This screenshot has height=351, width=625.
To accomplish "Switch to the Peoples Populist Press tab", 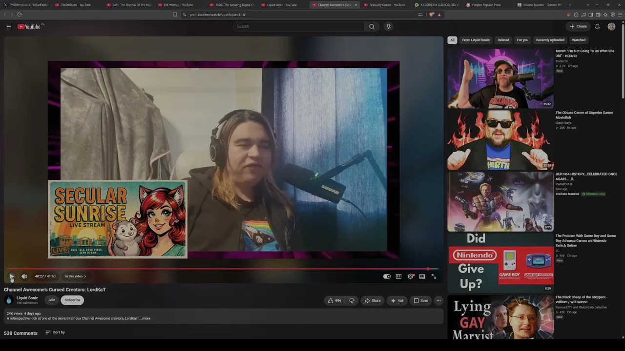I will coord(486,5).
